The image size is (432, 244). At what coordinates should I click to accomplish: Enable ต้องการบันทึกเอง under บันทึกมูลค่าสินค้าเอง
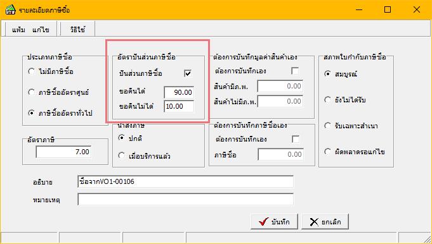coord(295,71)
